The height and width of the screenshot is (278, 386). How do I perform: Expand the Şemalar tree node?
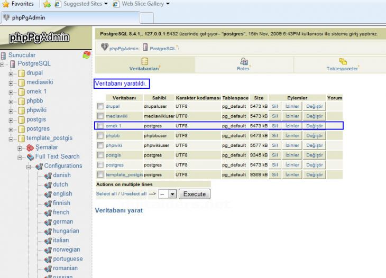(x=20, y=149)
